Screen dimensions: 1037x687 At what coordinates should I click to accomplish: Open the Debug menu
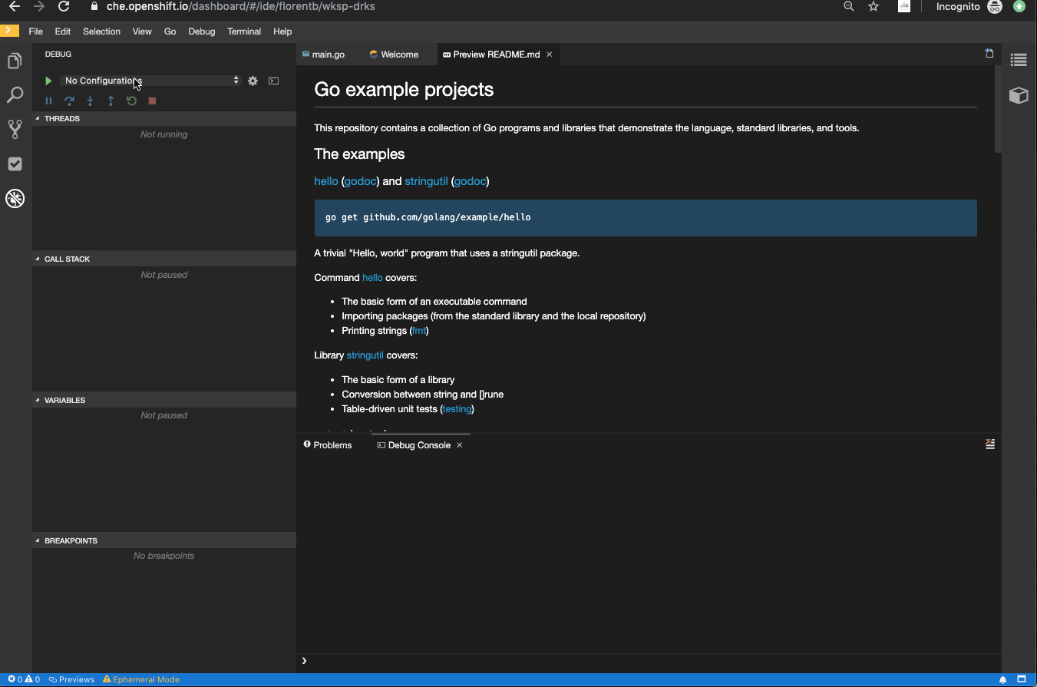201,31
